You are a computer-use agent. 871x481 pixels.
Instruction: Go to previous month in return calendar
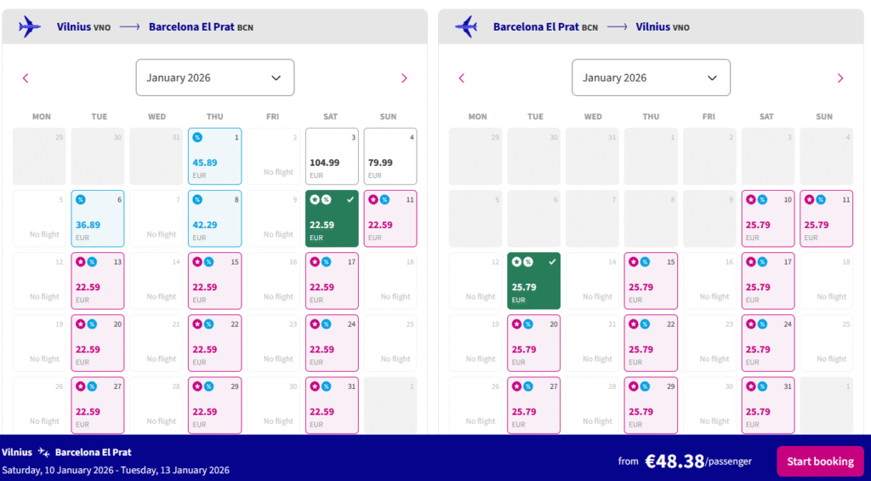pyautogui.click(x=462, y=78)
